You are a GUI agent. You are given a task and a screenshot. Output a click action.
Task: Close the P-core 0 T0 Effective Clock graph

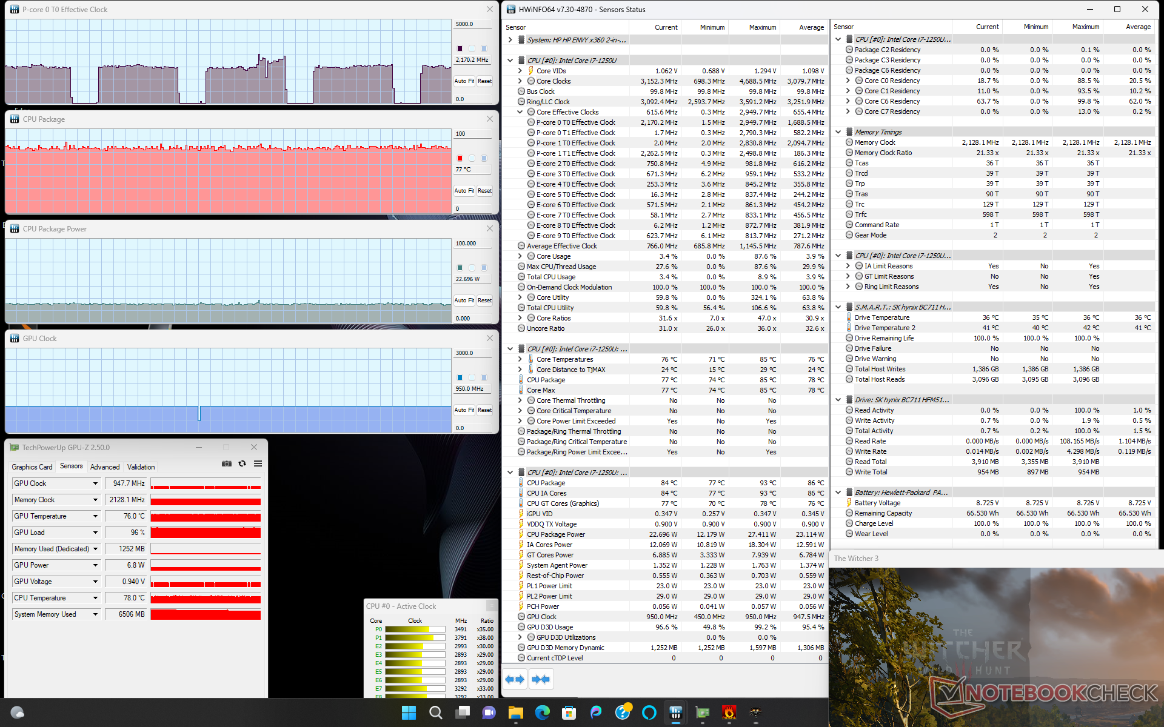coord(490,9)
